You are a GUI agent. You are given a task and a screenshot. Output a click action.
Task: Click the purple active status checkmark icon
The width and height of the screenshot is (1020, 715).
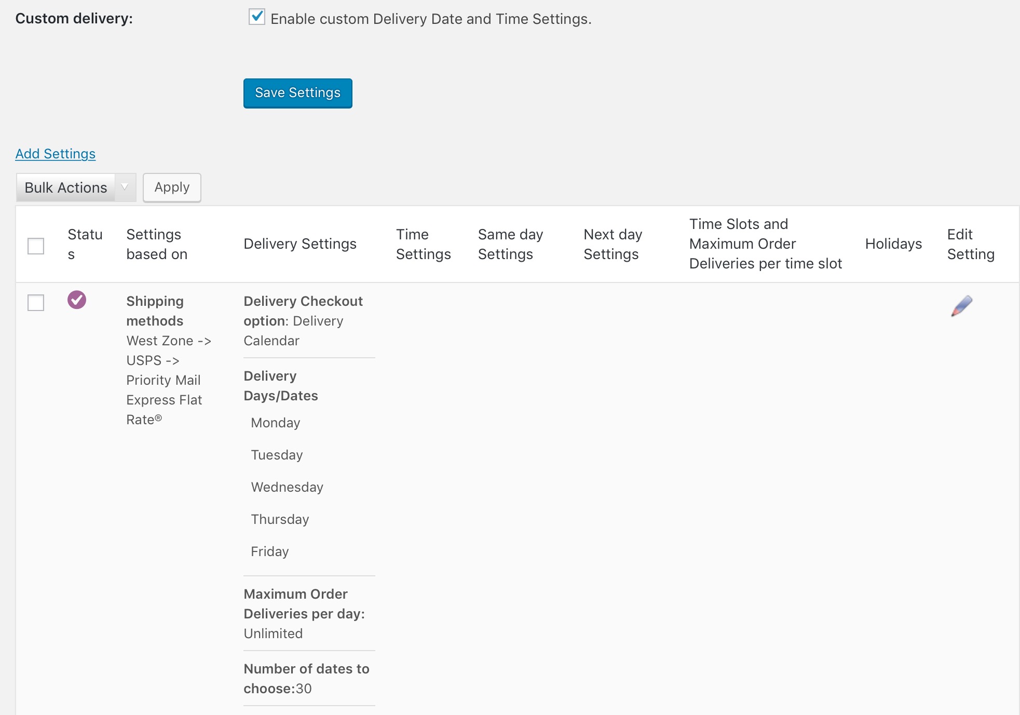coord(77,300)
